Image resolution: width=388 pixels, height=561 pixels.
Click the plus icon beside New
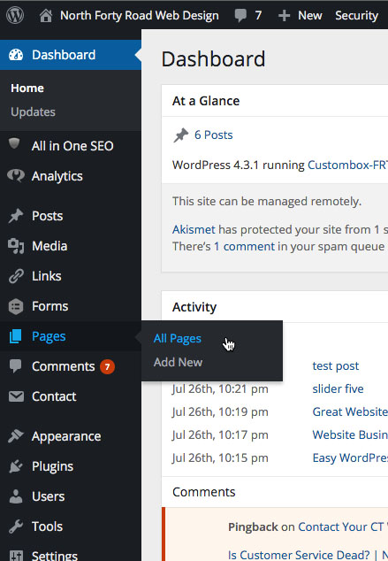coord(284,16)
